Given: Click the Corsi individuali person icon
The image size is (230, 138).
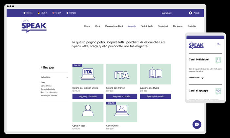Looking at the screenshot, I should click(218, 60).
